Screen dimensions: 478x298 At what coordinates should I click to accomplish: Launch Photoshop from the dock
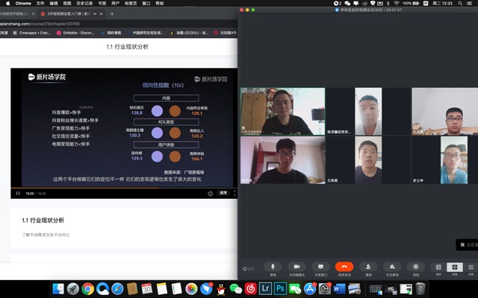[x=280, y=288]
